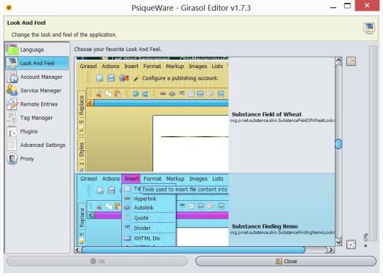Open the Proxy settings section
383x276 pixels.
(x=37, y=159)
